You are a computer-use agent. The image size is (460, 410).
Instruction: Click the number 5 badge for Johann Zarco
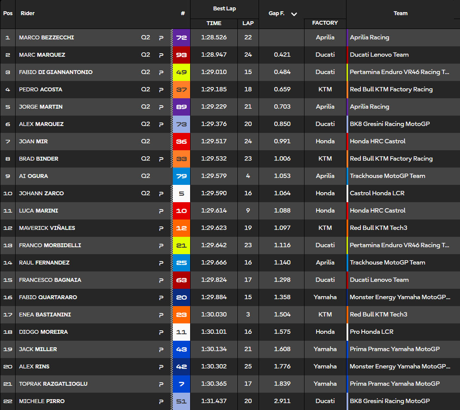[x=181, y=194]
